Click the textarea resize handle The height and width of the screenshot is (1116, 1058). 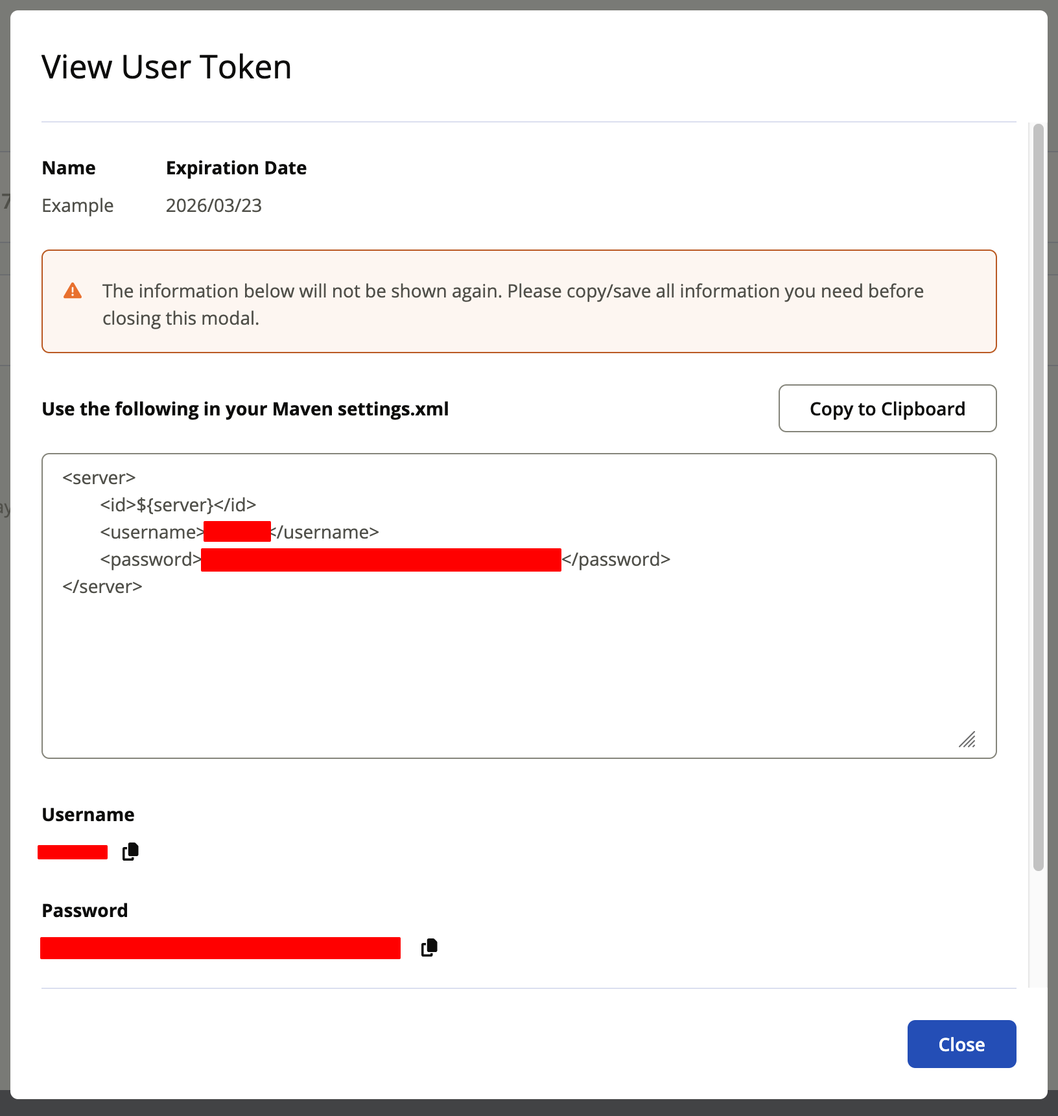coord(967,739)
